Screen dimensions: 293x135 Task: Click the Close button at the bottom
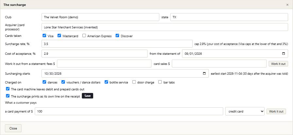[13, 128]
